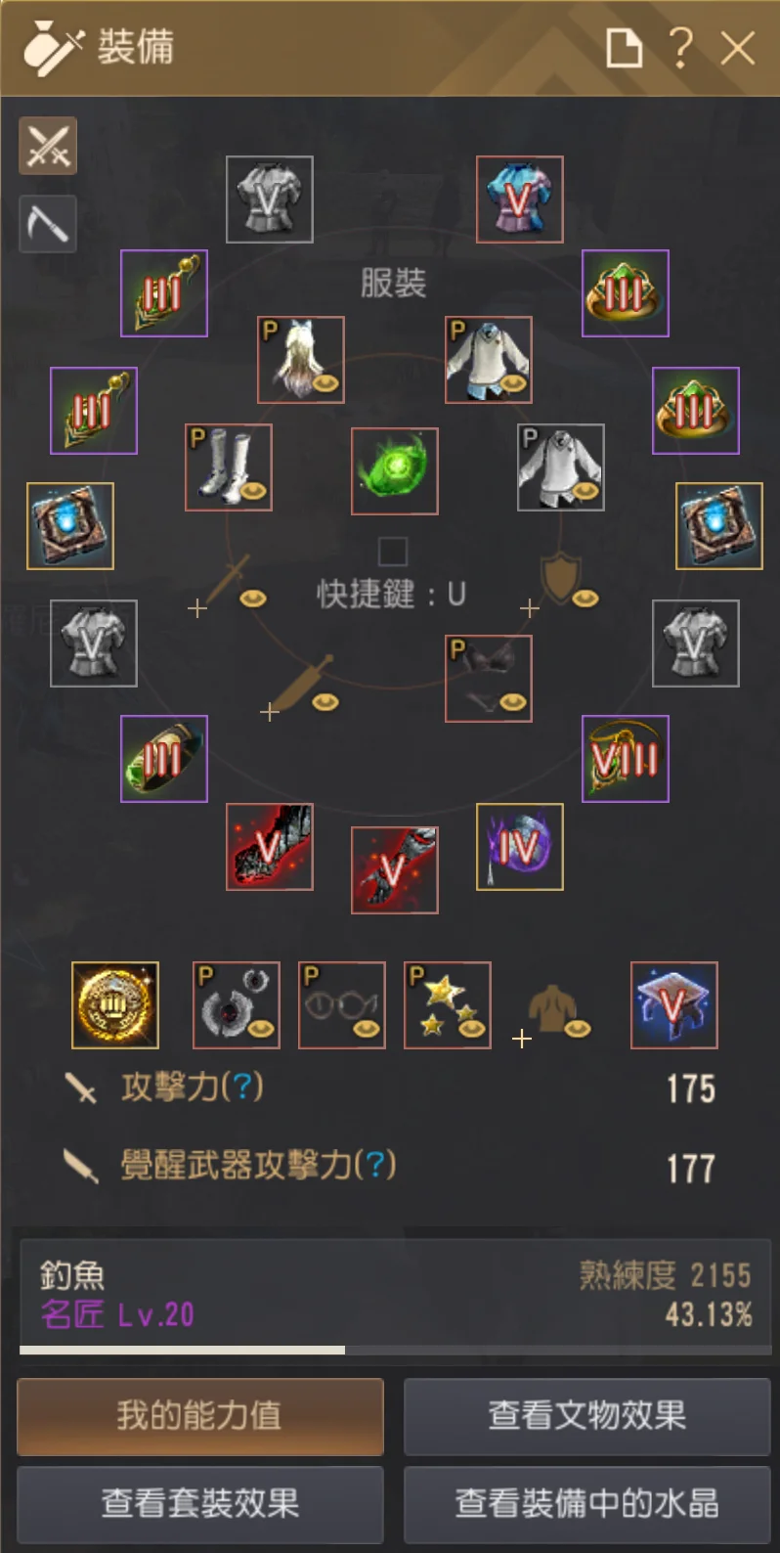Screen dimensions: 780x1553
Task: Open 查看裝備中的水晶 button
Action: [587, 1504]
